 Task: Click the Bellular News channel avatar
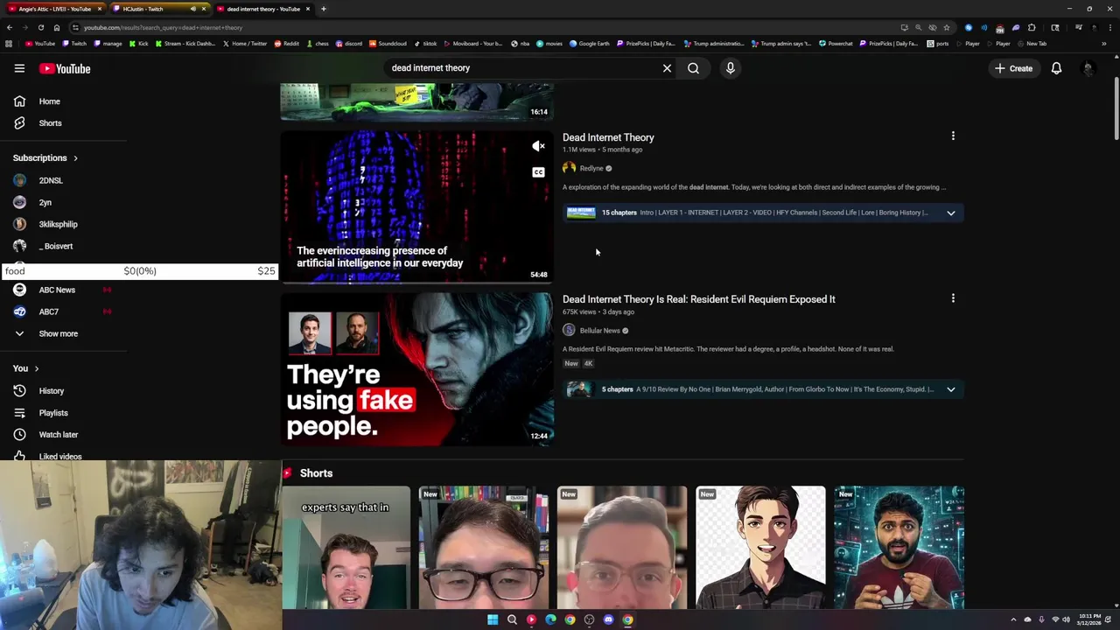pos(569,331)
